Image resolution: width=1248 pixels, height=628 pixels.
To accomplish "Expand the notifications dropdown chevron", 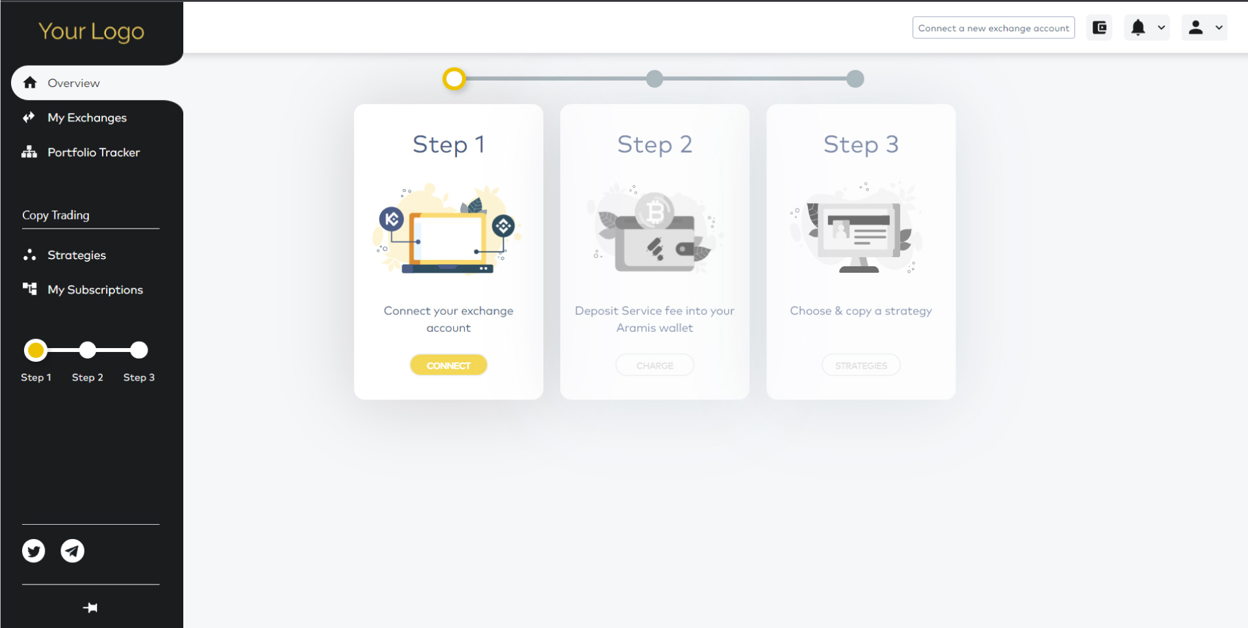I will pos(1162,27).
